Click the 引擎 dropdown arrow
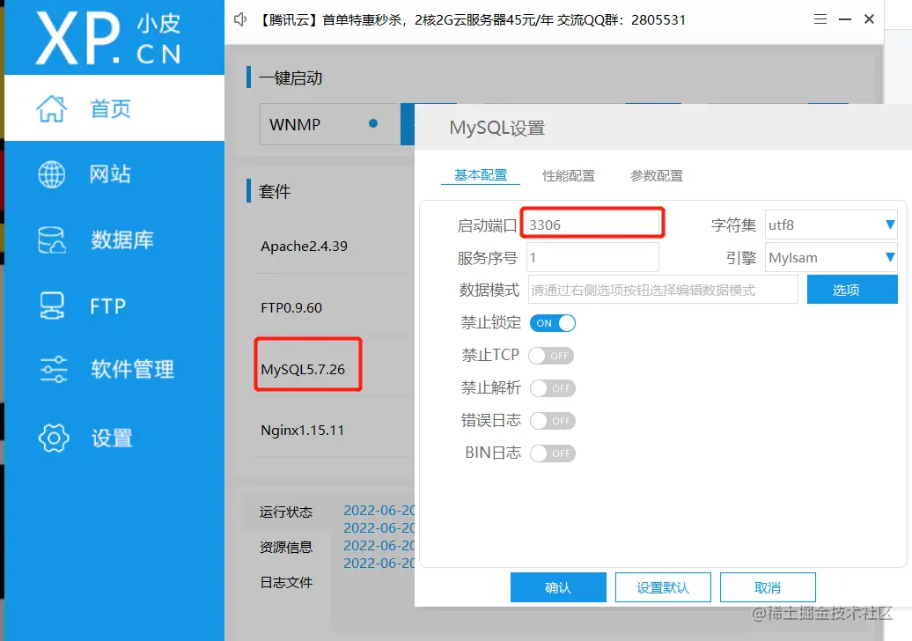Screen dimensions: 912x641 [x=890, y=257]
